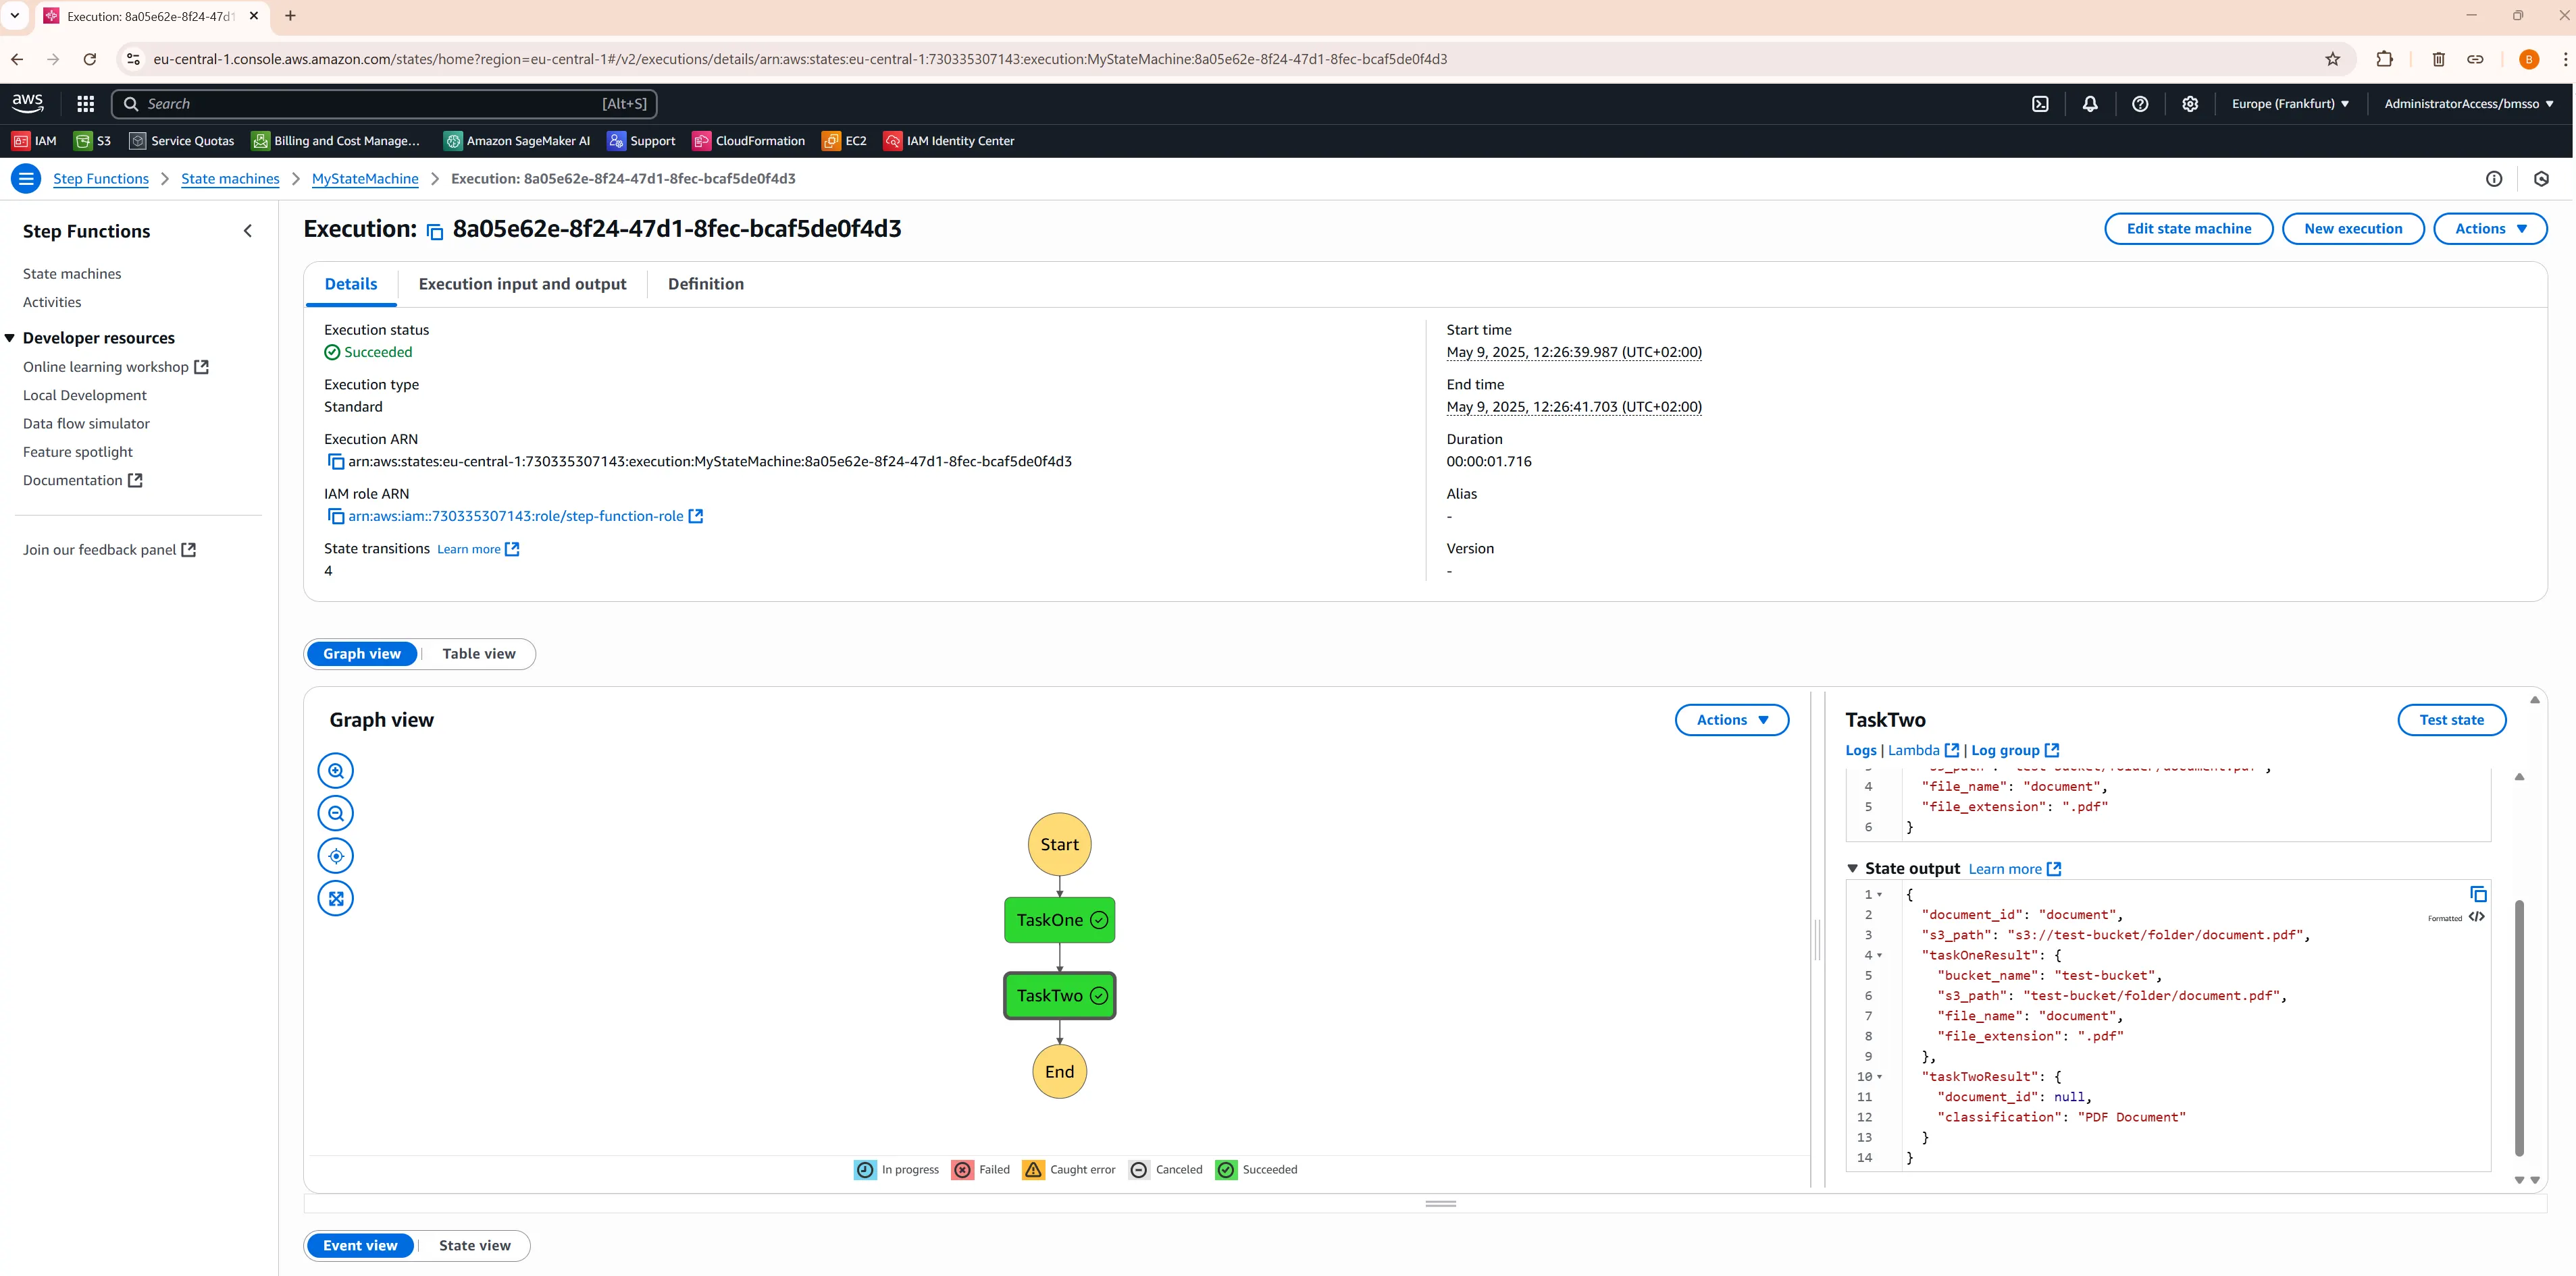Switch to State view
This screenshot has width=2576, height=1276.
click(474, 1245)
